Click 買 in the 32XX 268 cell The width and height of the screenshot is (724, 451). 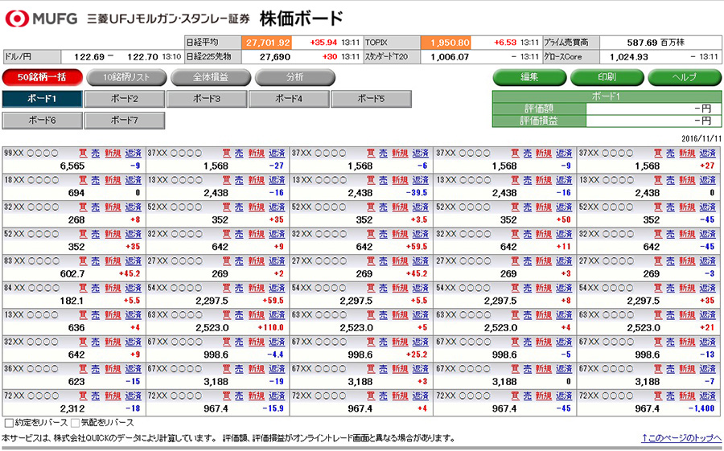[83, 207]
